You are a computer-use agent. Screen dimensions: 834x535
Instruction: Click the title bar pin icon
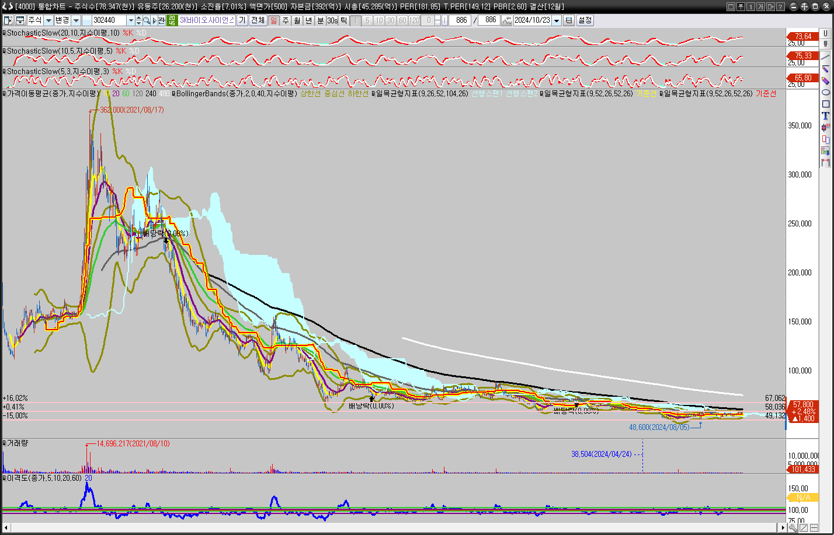point(740,7)
